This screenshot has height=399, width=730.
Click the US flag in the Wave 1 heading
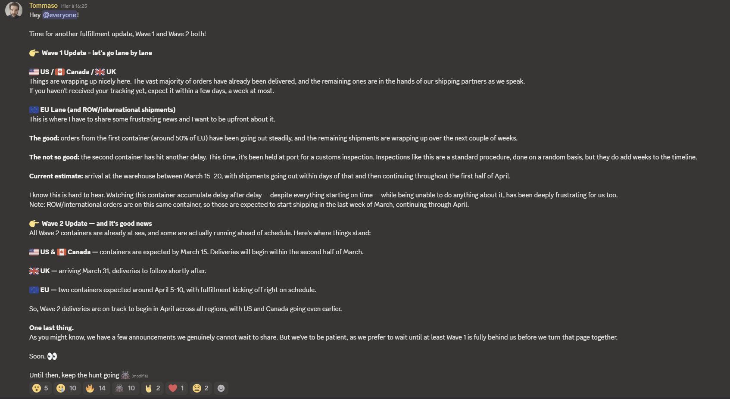34,72
